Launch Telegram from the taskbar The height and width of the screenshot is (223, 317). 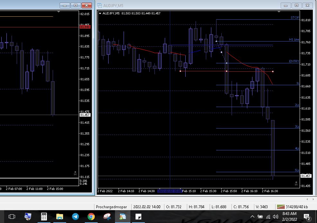click(x=75, y=217)
